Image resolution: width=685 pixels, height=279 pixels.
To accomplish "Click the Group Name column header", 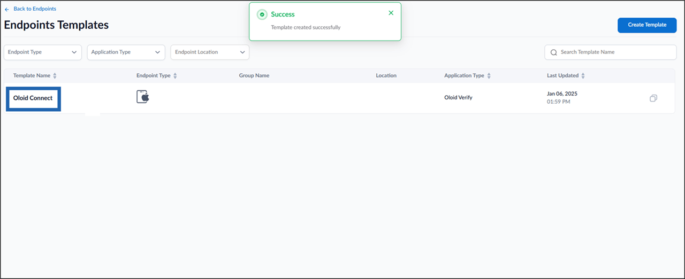I will pyautogui.click(x=254, y=76).
